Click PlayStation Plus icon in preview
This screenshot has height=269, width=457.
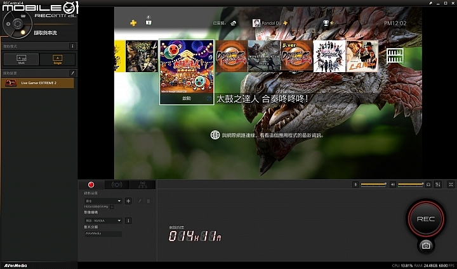(133, 23)
